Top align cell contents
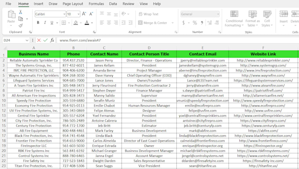Viewport: 299px width, 169px height. click(x=102, y=14)
